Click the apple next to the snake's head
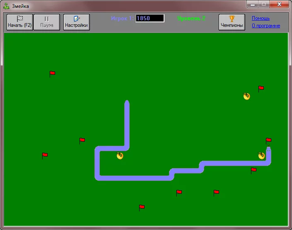The height and width of the screenshot is (230, 292). [261, 156]
